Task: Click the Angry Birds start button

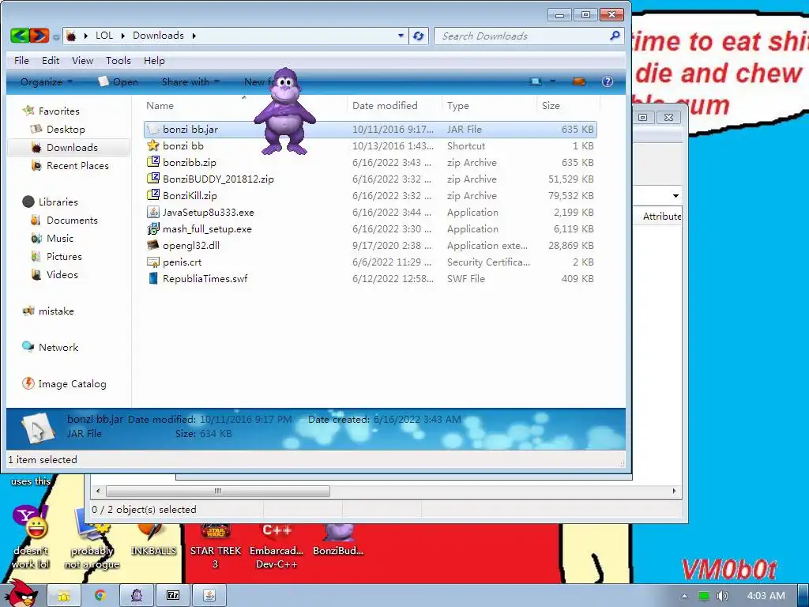Action: point(21,594)
